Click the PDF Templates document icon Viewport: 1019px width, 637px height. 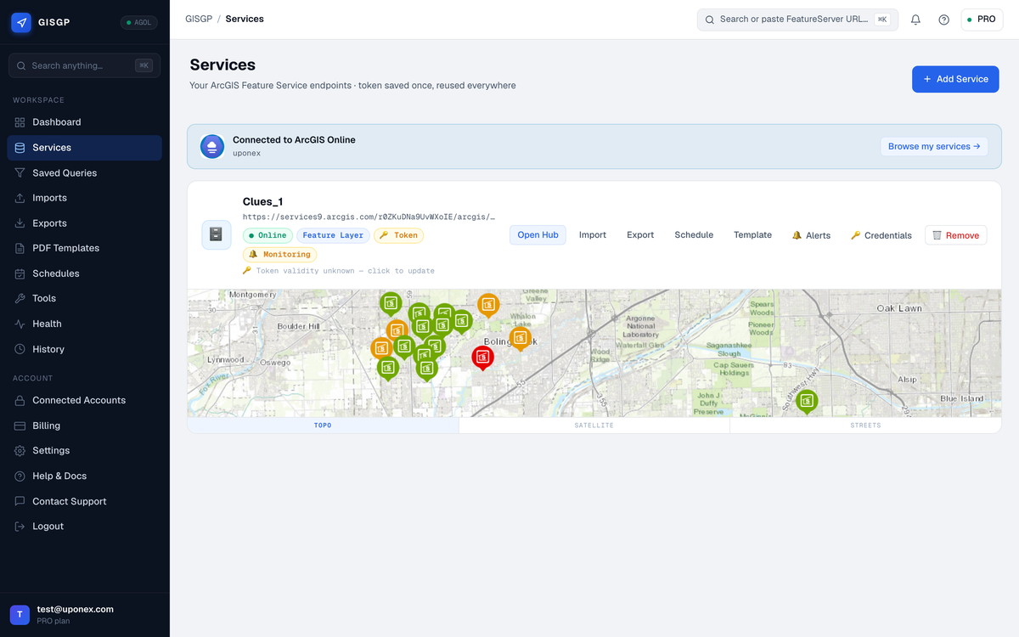point(20,248)
